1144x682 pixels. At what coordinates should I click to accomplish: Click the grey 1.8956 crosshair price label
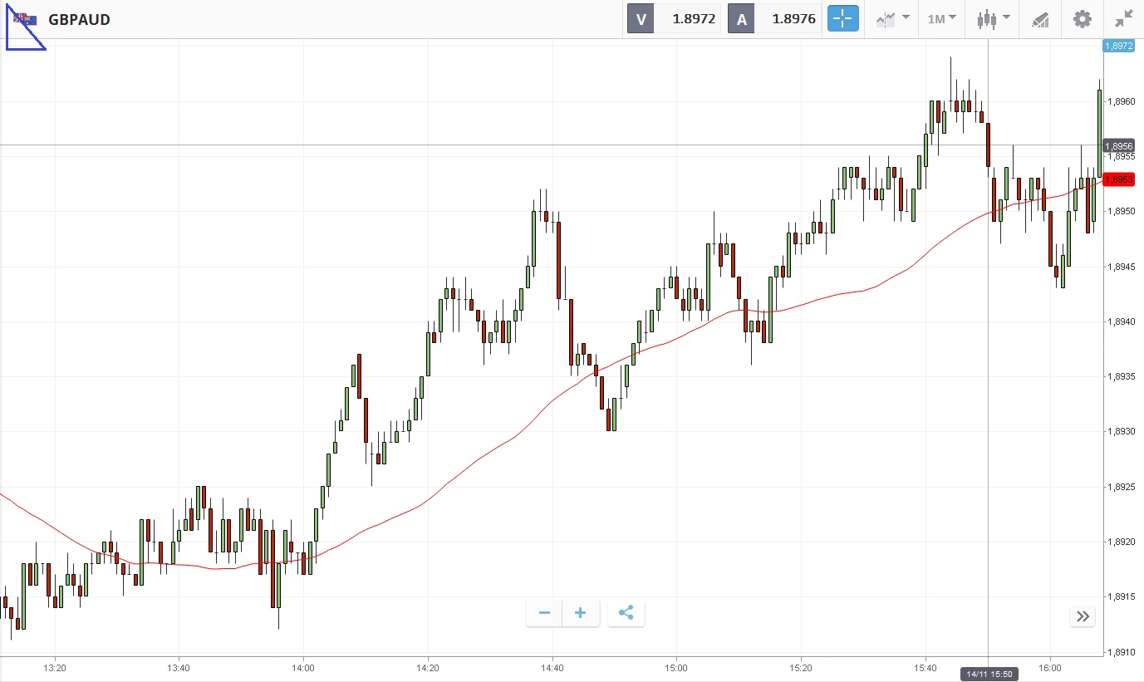1119,146
